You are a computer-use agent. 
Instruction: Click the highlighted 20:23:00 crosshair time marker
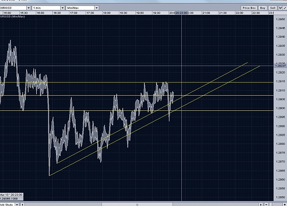click(181, 13)
